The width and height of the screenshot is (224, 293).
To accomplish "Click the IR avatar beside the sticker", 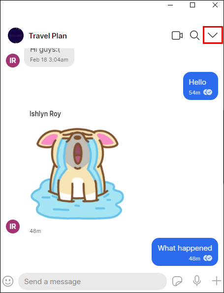I will (x=13, y=227).
